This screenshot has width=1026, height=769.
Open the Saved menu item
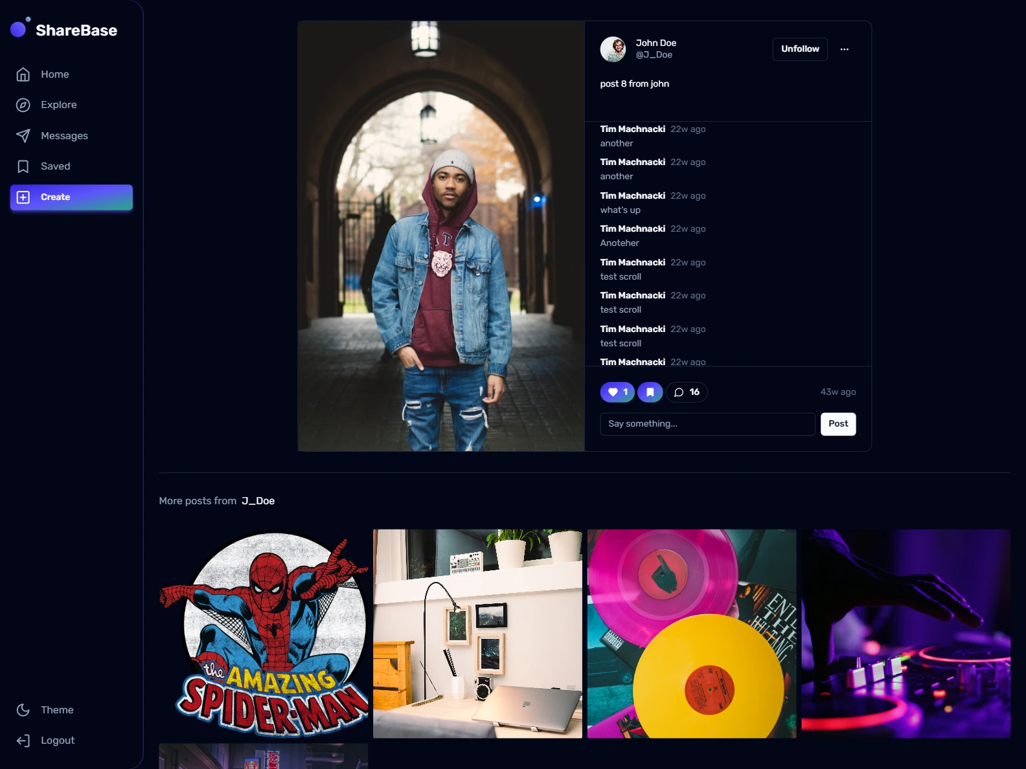pos(71,166)
